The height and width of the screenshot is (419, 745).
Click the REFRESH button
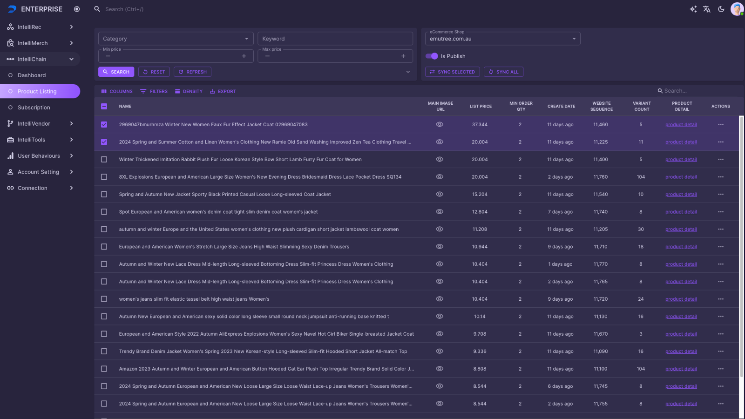[x=193, y=72]
